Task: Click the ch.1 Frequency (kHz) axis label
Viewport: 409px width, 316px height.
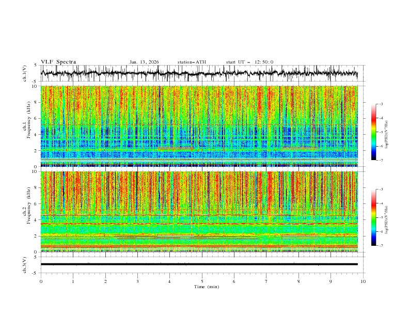Action: [x=27, y=120]
